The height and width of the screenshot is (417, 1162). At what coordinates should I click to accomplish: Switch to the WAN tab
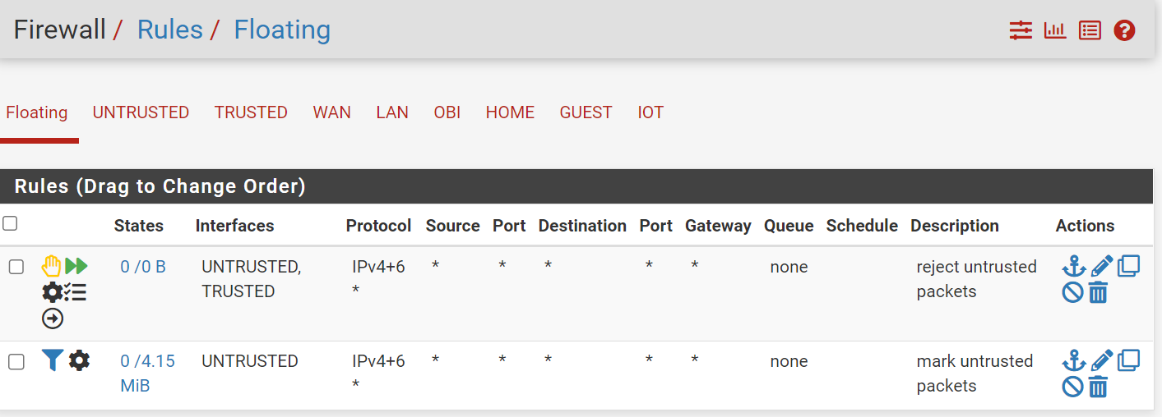click(x=332, y=112)
